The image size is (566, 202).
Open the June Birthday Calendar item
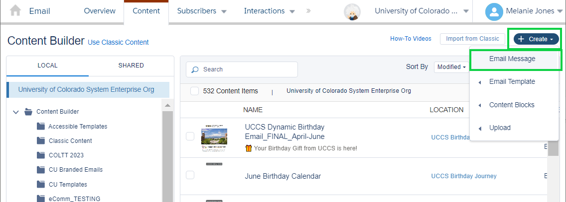pyautogui.click(x=283, y=176)
